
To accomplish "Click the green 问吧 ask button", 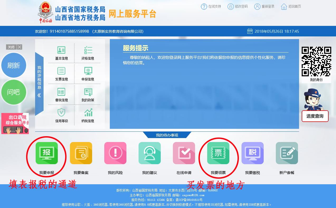I will point(14,92).
